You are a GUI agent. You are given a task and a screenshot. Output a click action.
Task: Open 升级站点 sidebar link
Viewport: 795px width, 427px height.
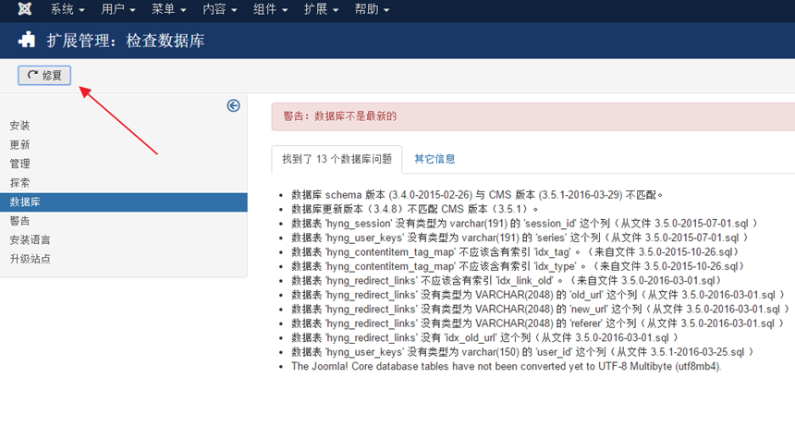30,259
